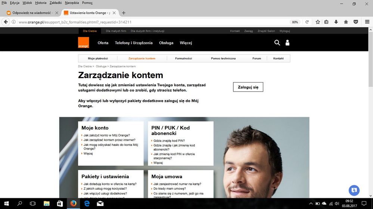
Task: Select 'Dla małych firm'
Action: pyautogui.click(x=116, y=31)
